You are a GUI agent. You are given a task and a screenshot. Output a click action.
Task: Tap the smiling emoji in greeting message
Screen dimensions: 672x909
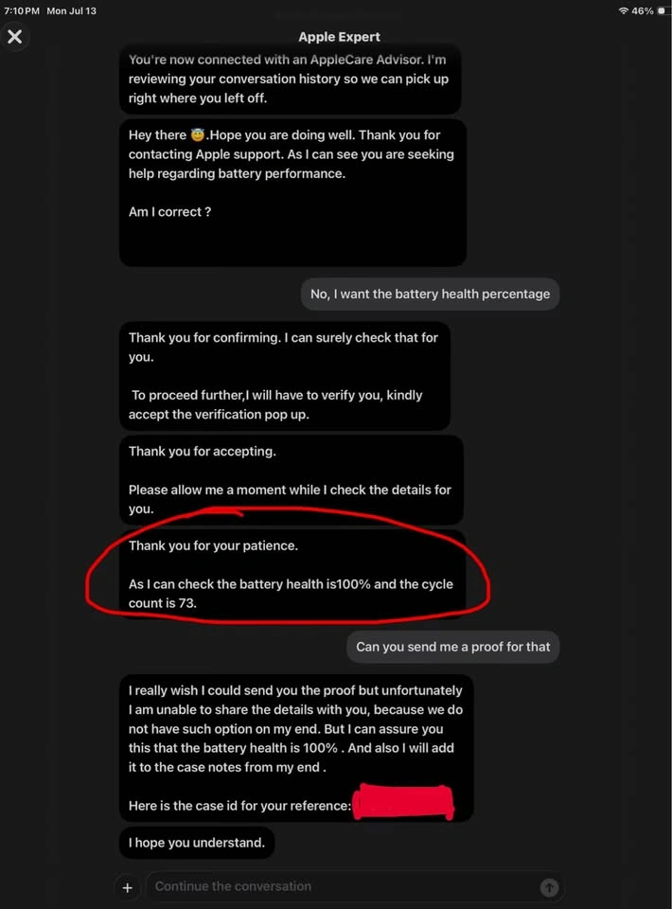(x=198, y=134)
